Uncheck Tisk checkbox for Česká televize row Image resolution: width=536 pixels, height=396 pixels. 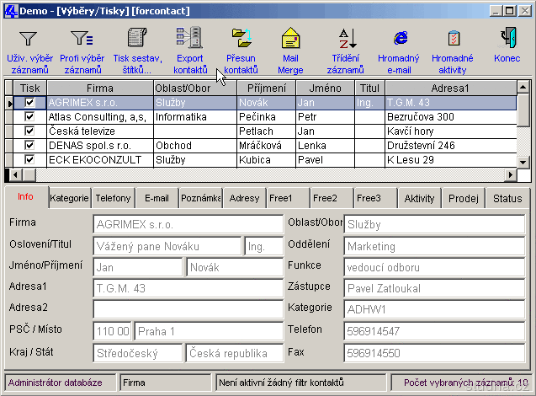30,131
